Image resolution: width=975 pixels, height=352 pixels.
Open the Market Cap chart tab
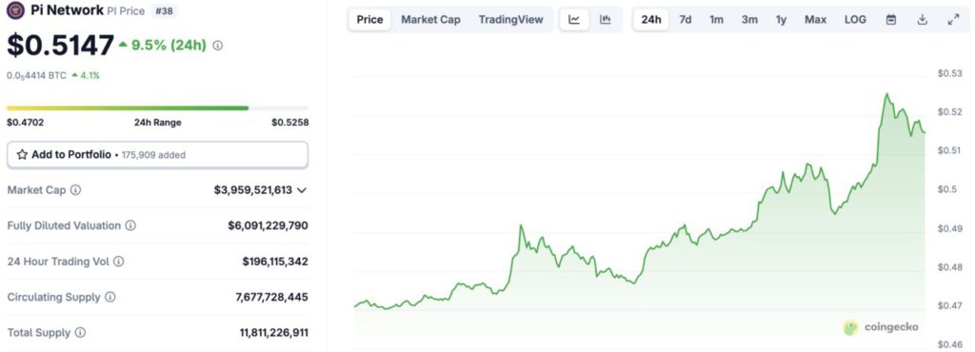(431, 20)
